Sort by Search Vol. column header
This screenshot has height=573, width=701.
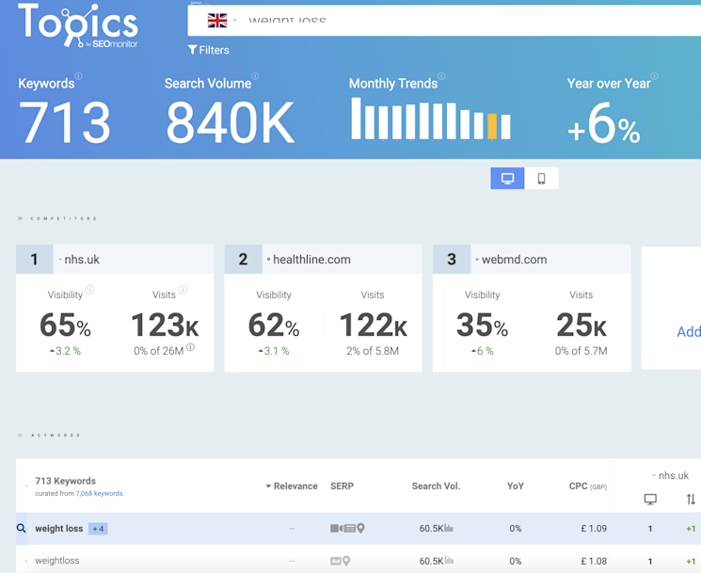[436, 486]
